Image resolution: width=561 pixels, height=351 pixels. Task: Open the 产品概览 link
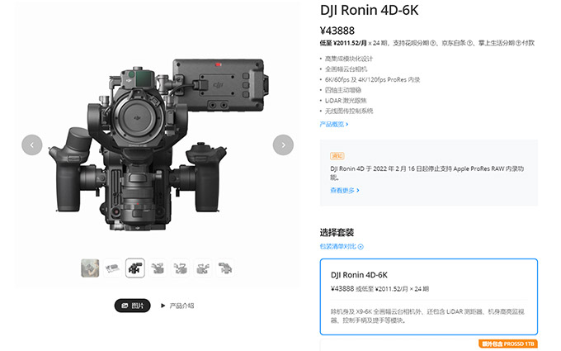click(x=334, y=124)
